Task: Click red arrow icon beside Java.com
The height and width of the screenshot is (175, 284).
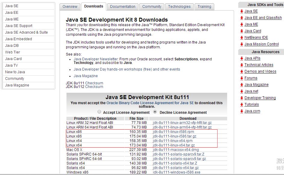Action: point(242,111)
